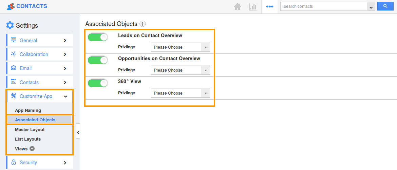Open Privilege dropdown for Opportunities on Contact Overview

click(180, 70)
